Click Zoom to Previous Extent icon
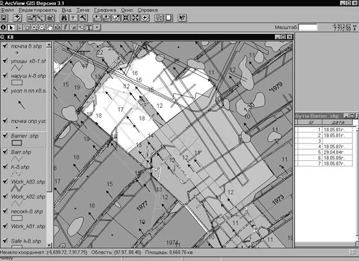Image resolution: width=359 pixels, height=261 pixels. point(145,18)
